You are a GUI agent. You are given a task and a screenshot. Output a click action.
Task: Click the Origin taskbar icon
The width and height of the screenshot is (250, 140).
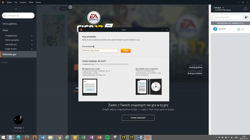pyautogui.click(x=147, y=137)
